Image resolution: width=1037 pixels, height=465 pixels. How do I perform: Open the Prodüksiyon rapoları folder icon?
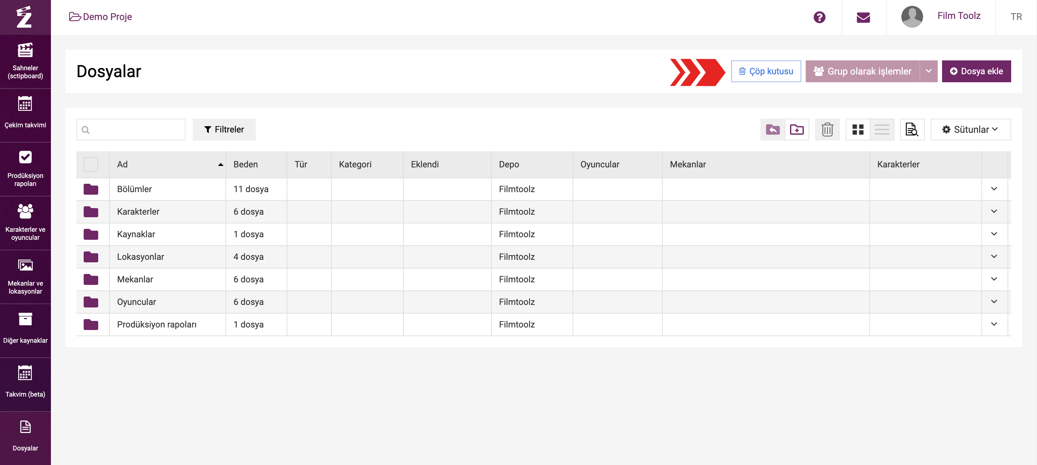click(x=91, y=325)
